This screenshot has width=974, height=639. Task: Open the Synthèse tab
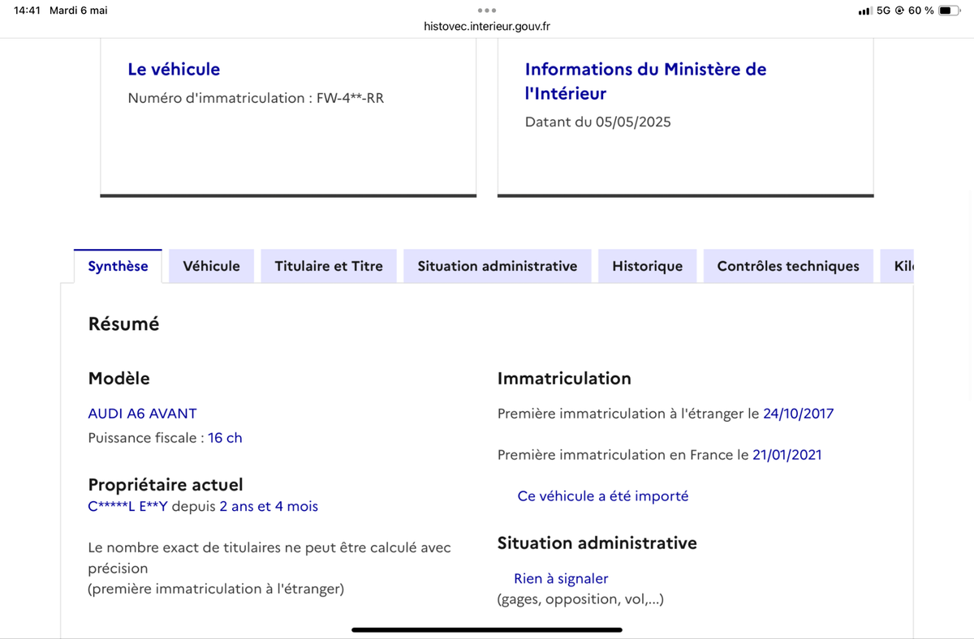pos(118,266)
